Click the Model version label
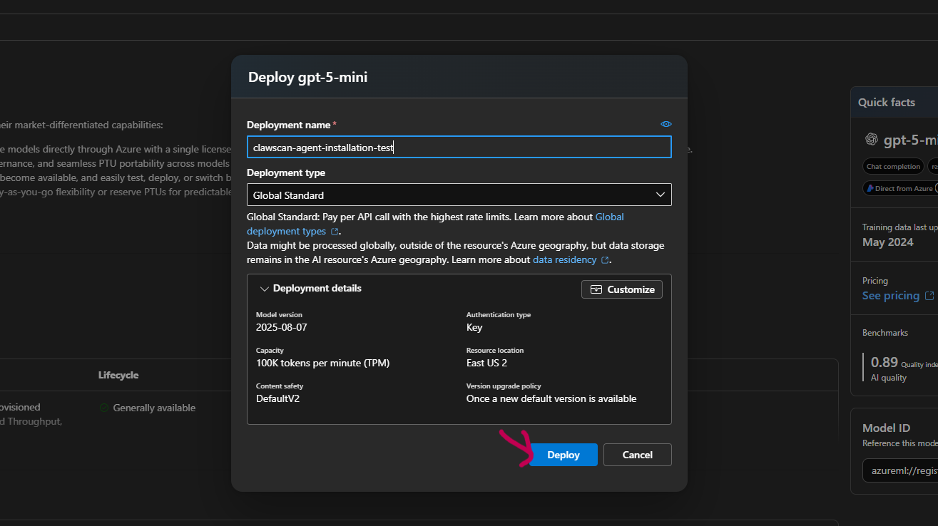This screenshot has width=938, height=526. (x=279, y=314)
